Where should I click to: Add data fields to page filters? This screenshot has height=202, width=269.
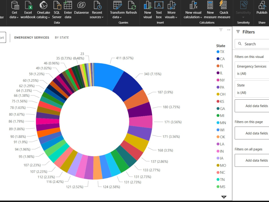click(x=252, y=133)
